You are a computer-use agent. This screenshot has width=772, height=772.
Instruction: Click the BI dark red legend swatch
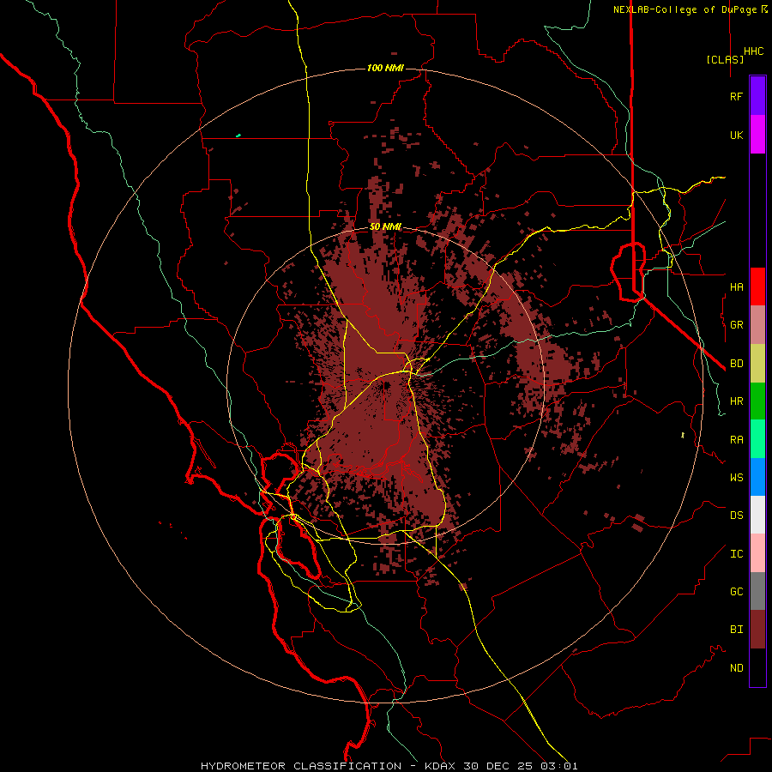pos(757,630)
